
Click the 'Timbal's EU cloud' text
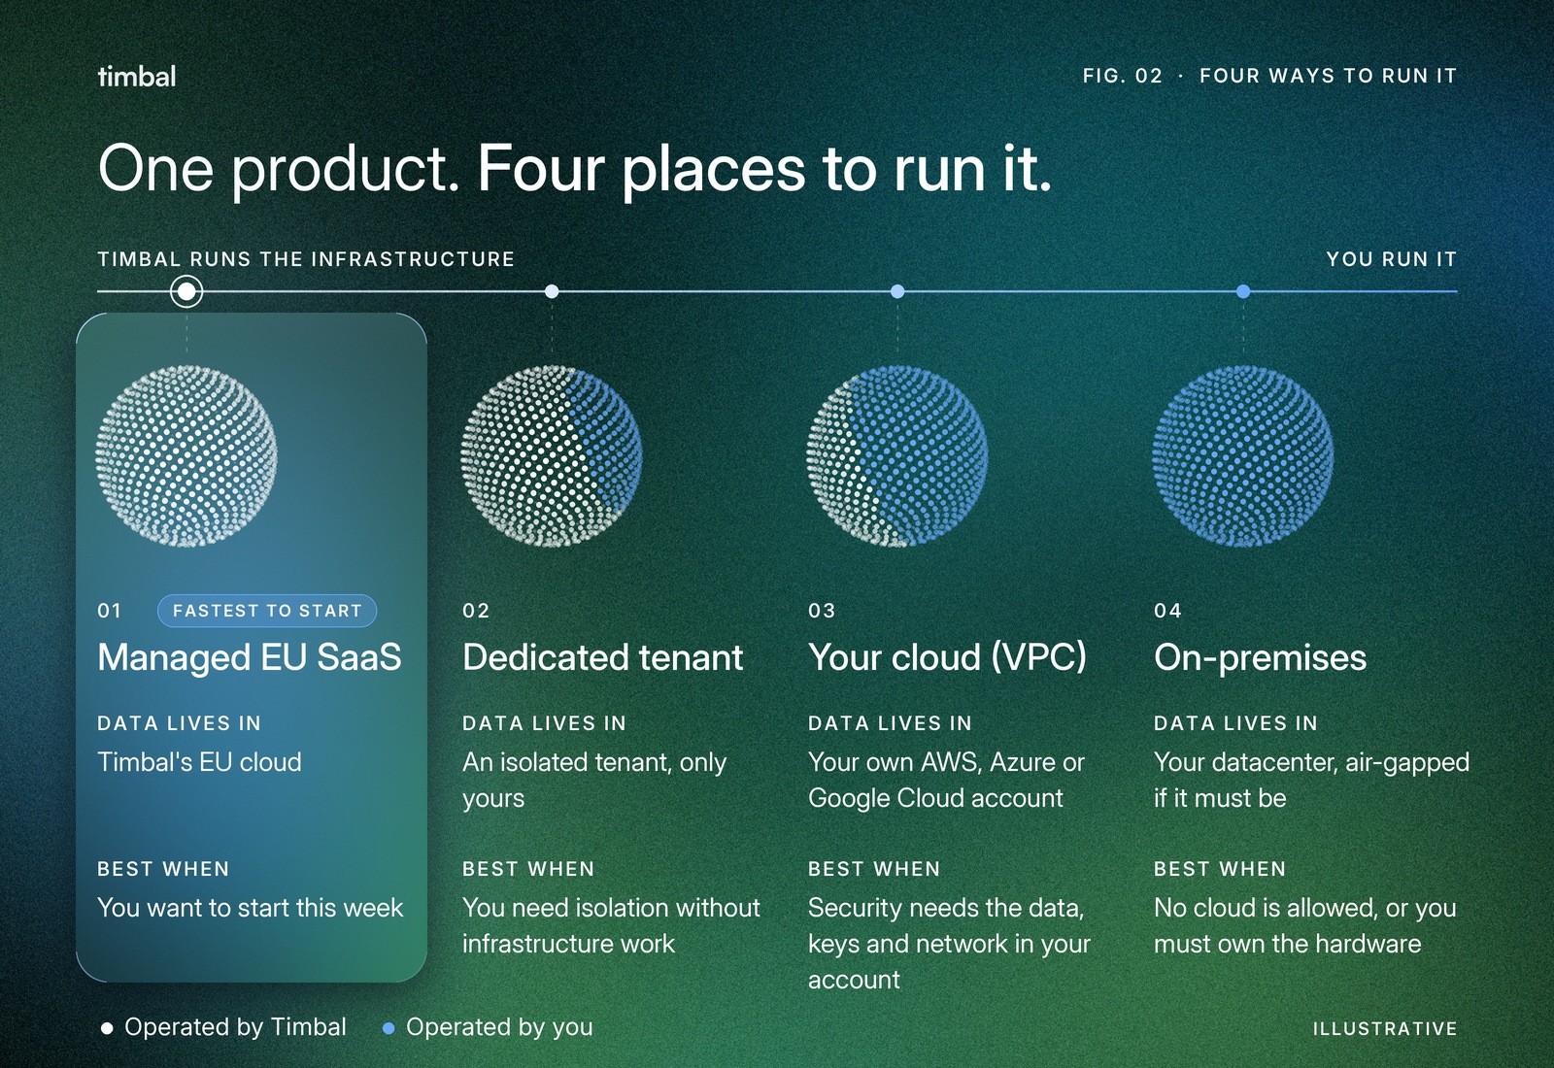[x=199, y=762]
